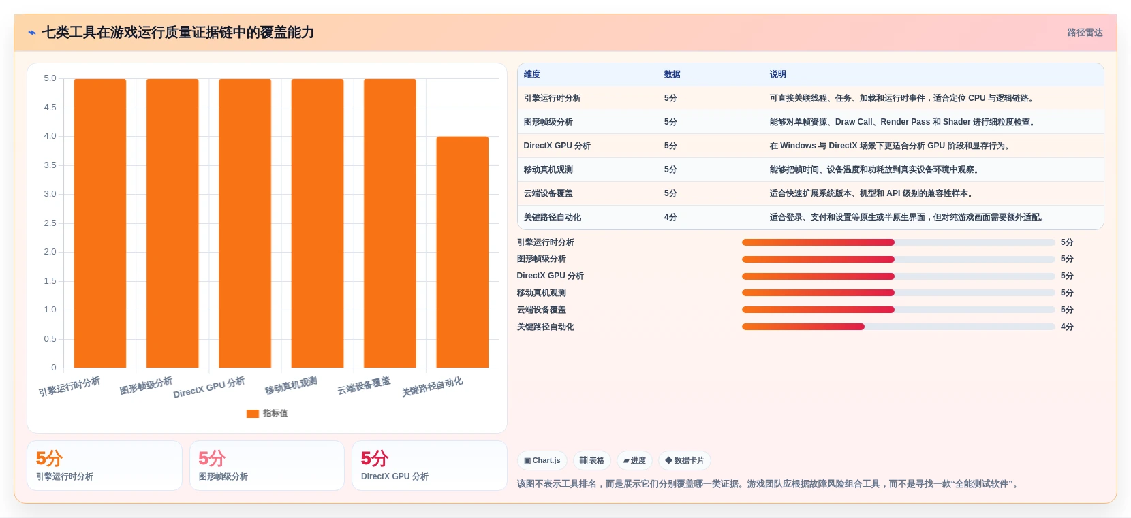This screenshot has width=1131, height=518.
Task: Click the card title 七类工具在游戏运行质量证据链中的覆盖能力
Action: coord(178,33)
